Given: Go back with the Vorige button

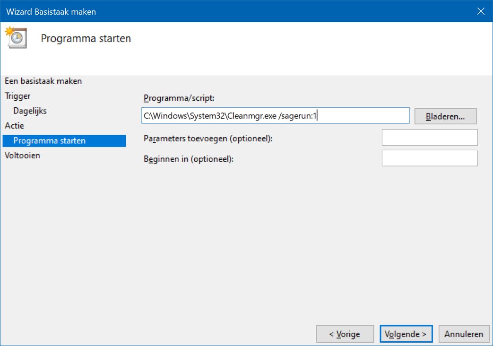Looking at the screenshot, I should tap(345, 334).
